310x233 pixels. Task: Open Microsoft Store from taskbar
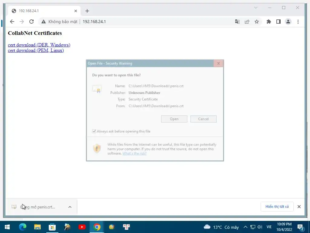tap(52, 227)
